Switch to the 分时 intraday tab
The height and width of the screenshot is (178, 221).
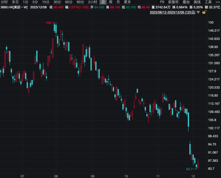coord(4,2)
